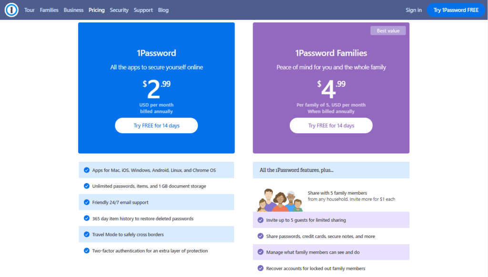Select the Tour item in the navigation
The height and width of the screenshot is (277, 488).
tap(29, 10)
